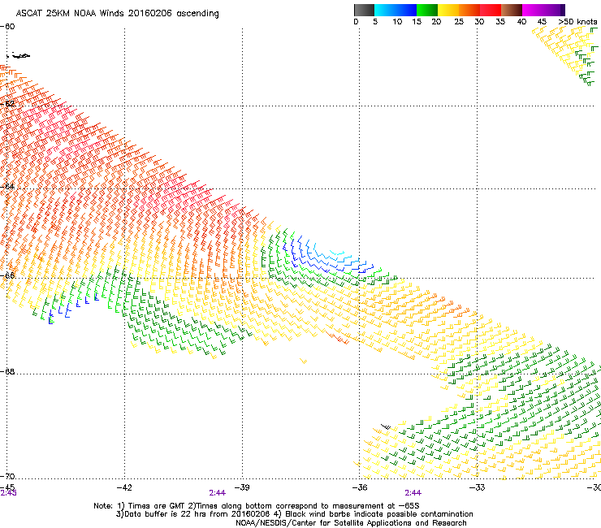Click the cyan 5-10 knots color segment
Screen dimensions: 601x528
tap(385, 10)
